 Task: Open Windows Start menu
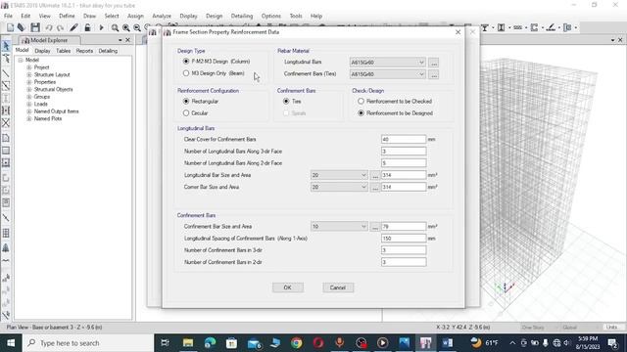(11, 343)
